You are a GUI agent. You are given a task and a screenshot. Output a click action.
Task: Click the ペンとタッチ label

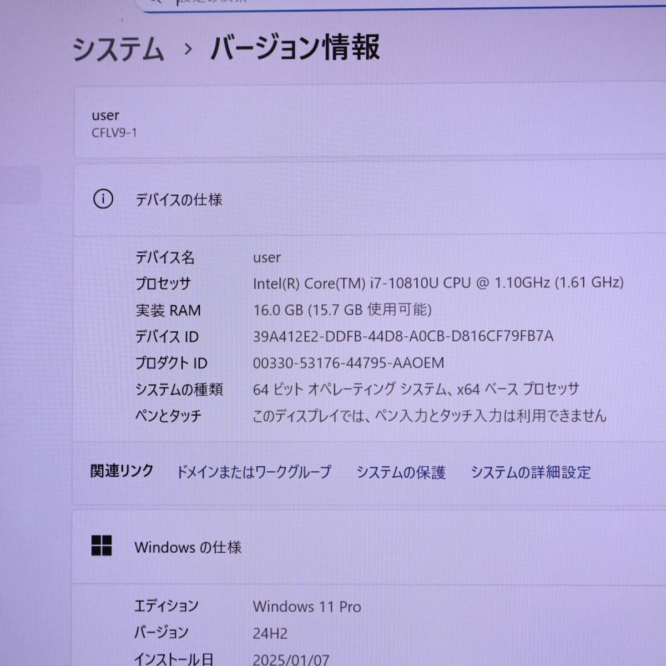click(x=169, y=416)
